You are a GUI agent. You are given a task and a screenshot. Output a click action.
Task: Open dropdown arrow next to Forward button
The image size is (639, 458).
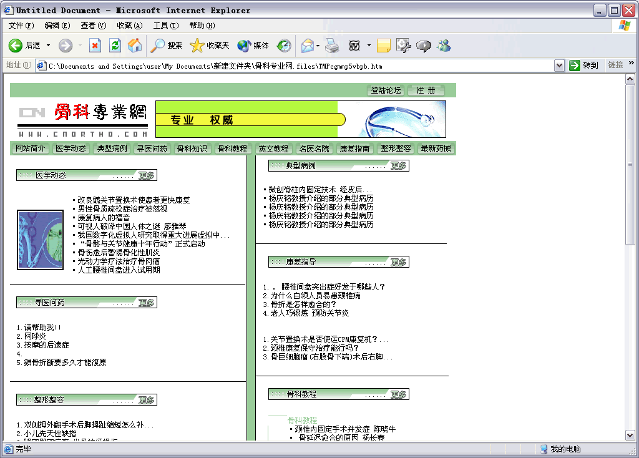[x=80, y=46]
